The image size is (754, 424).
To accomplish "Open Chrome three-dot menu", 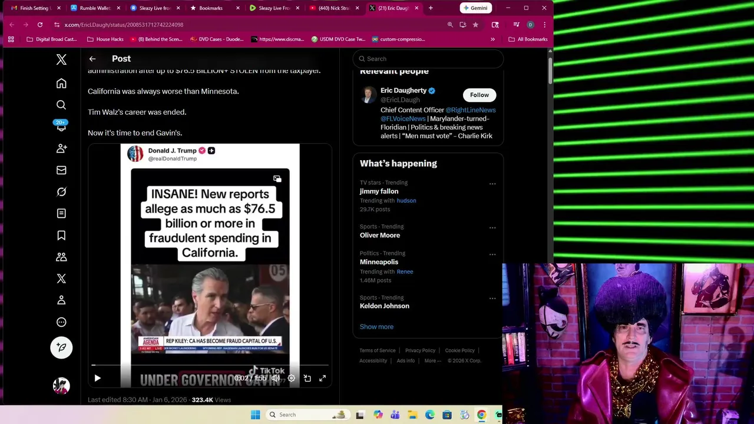I will (x=544, y=25).
